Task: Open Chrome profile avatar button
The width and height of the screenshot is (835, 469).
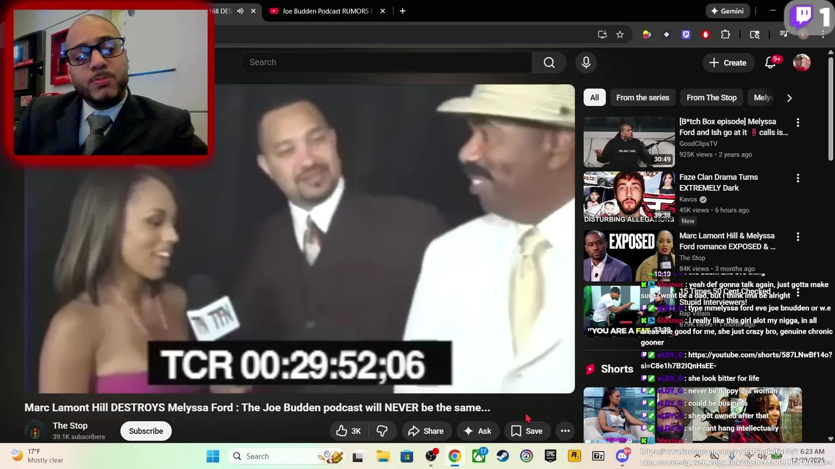Action: [804, 35]
